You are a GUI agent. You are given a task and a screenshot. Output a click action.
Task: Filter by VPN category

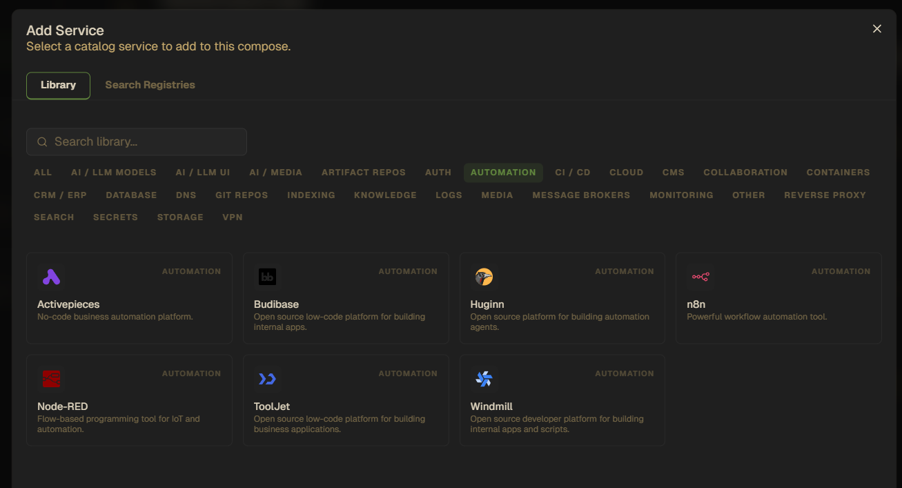click(x=233, y=217)
